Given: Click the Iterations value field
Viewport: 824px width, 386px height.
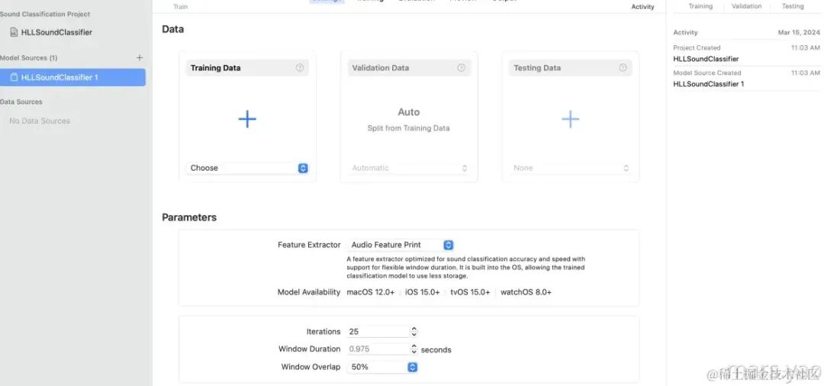Looking at the screenshot, I should [x=378, y=331].
